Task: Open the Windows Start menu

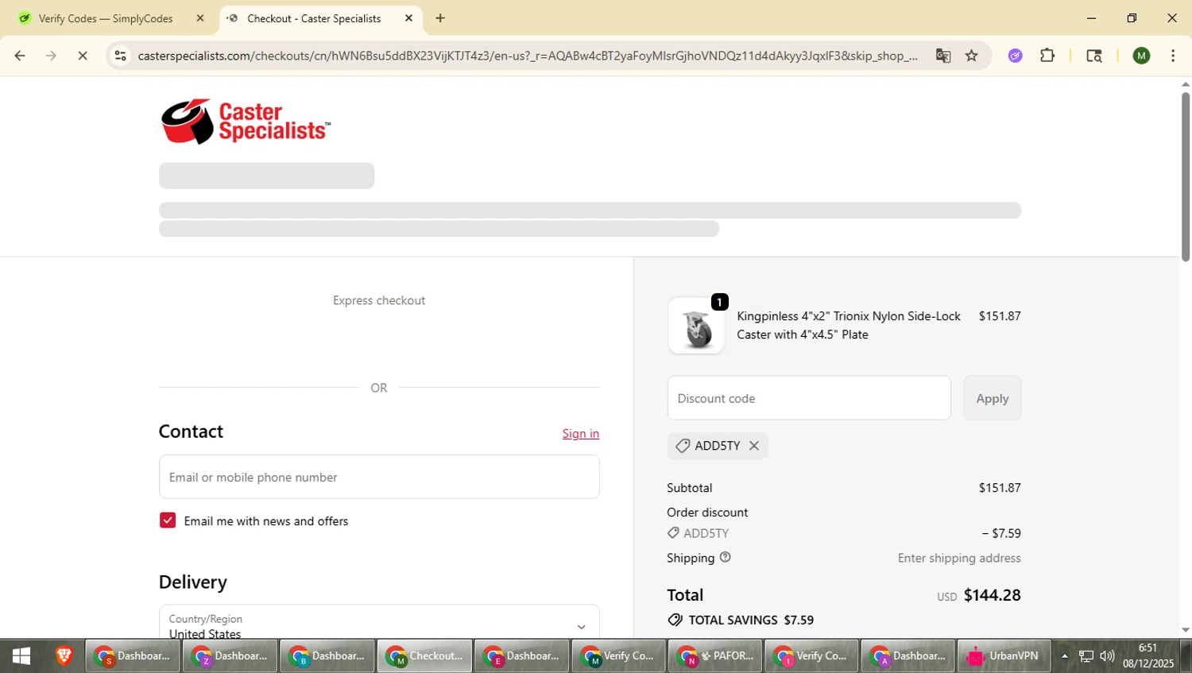Action: (x=21, y=656)
